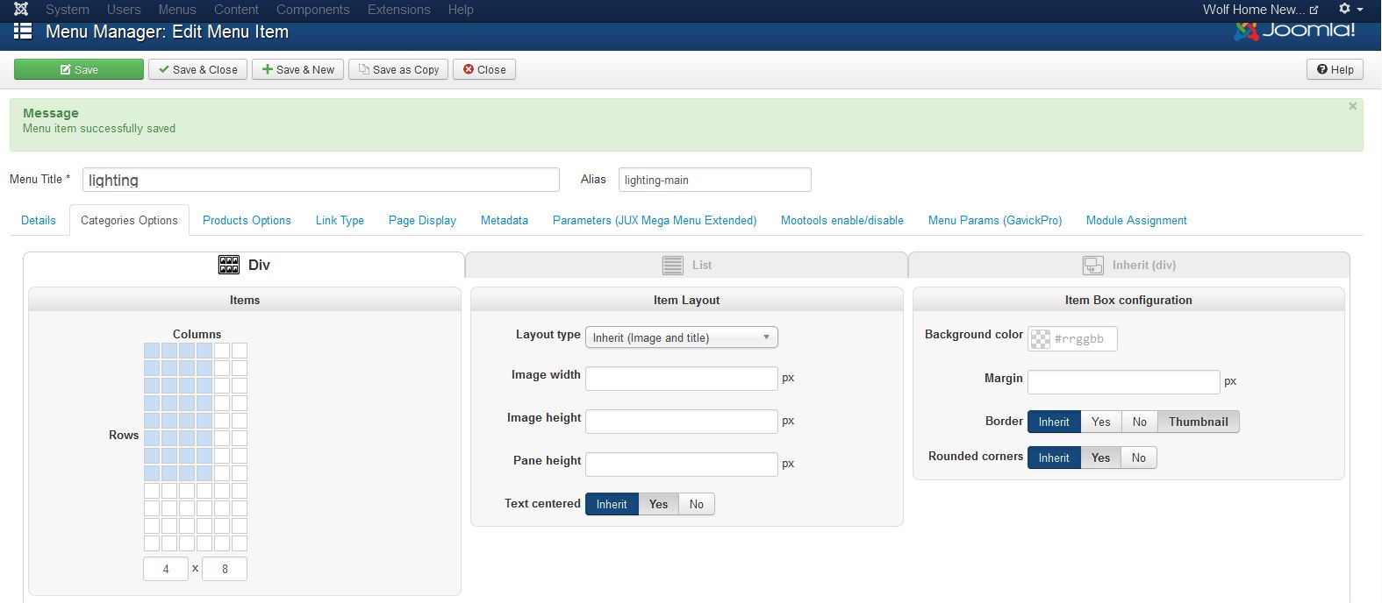Set Border to Thumbnail
The image size is (1382, 603).
(1199, 422)
